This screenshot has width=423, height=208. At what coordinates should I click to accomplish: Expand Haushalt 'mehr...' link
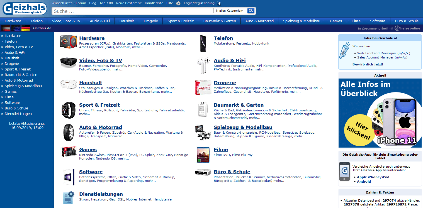tap(166, 92)
